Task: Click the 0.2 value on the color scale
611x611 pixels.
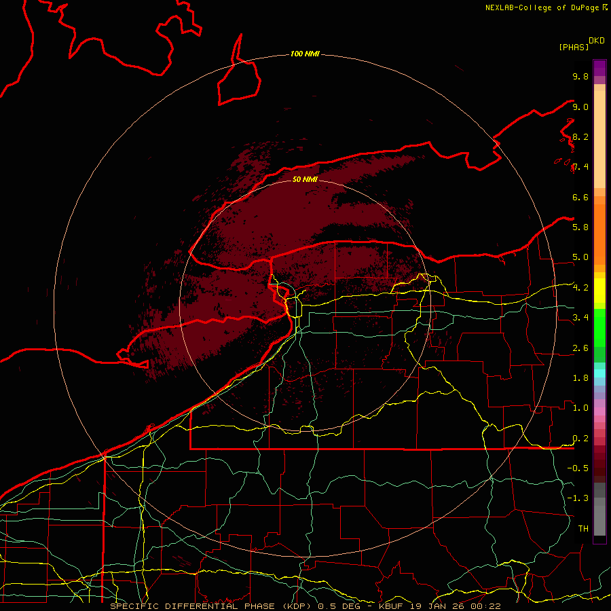Action: (580, 439)
